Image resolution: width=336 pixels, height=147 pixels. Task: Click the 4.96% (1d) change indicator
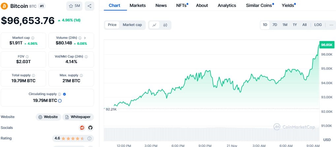[x=69, y=20]
